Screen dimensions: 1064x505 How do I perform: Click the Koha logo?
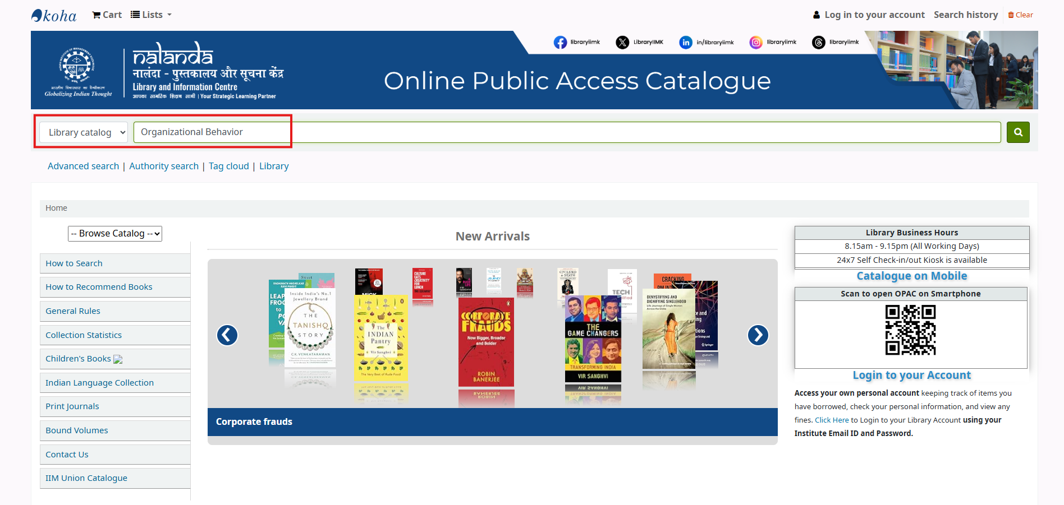(x=54, y=15)
